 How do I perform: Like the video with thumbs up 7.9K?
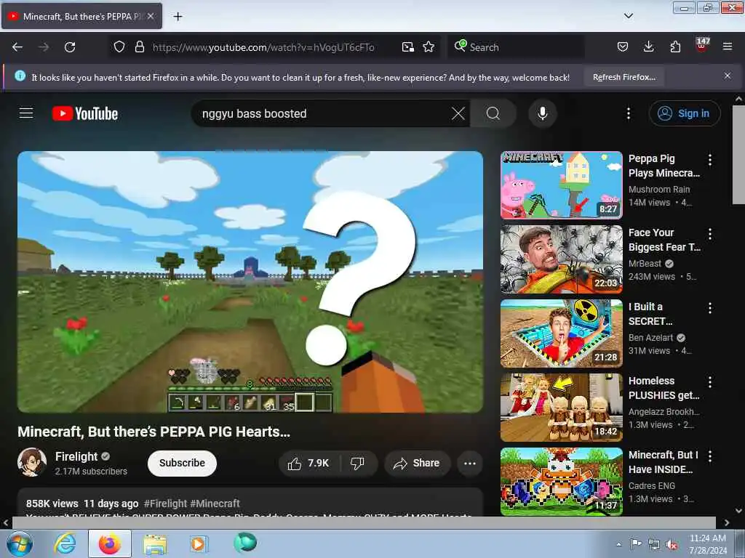point(308,463)
